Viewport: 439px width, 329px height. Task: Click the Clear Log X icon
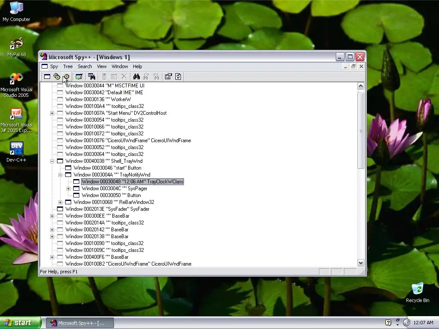(124, 77)
